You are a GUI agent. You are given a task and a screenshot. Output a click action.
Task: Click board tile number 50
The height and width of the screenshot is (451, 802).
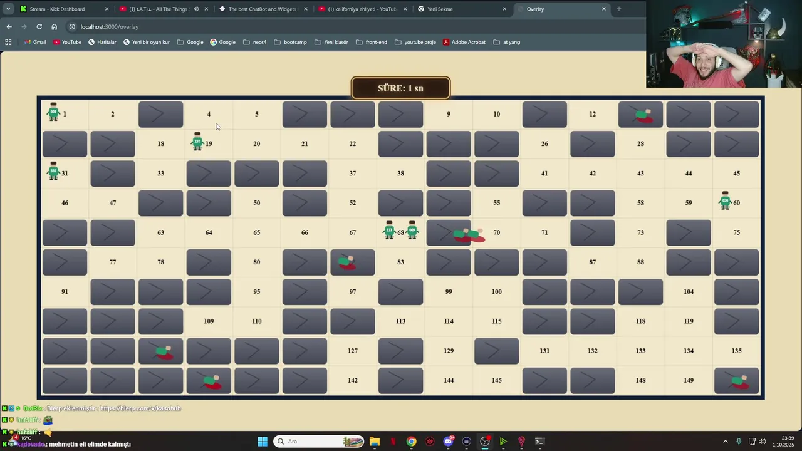[x=257, y=203]
